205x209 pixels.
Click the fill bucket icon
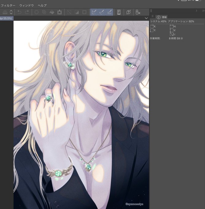pyautogui.click(x=52, y=12)
